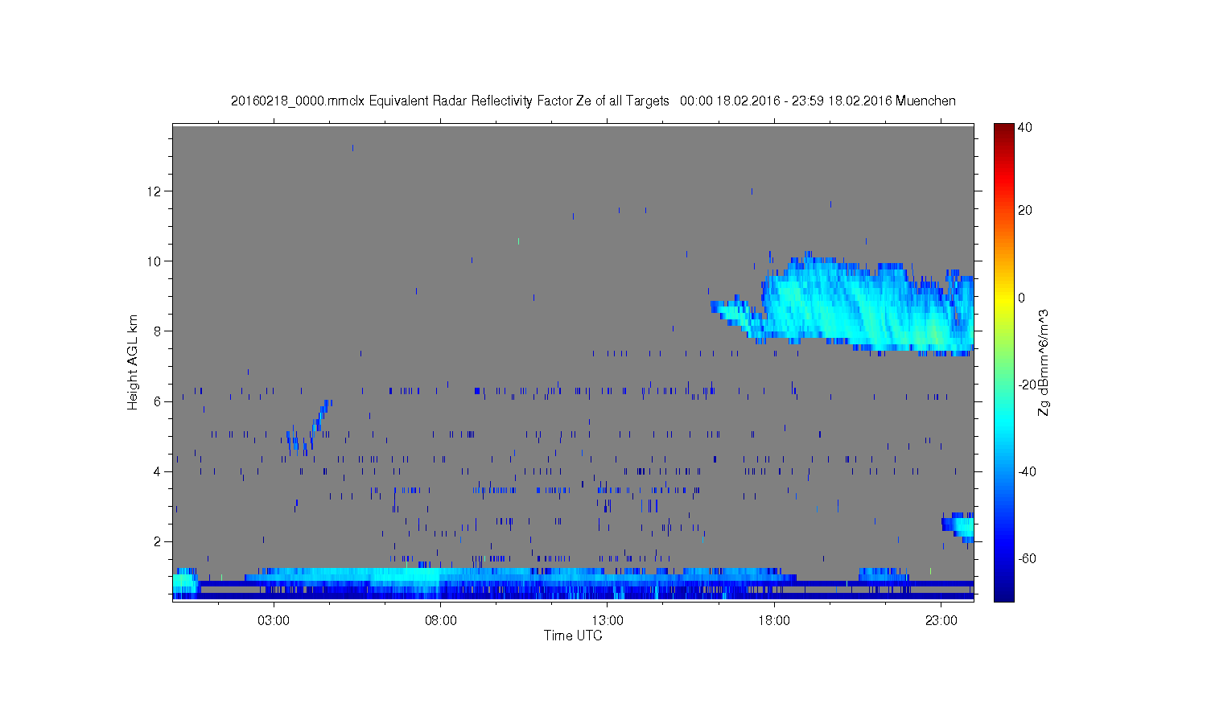Screen dimensions: 1207x724
Task: Click the '03:00' time tick label
Action: coord(274,621)
